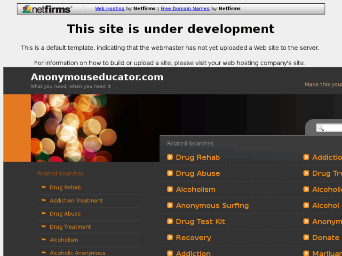Open the sidebar Drug Abuse link

coord(65,214)
